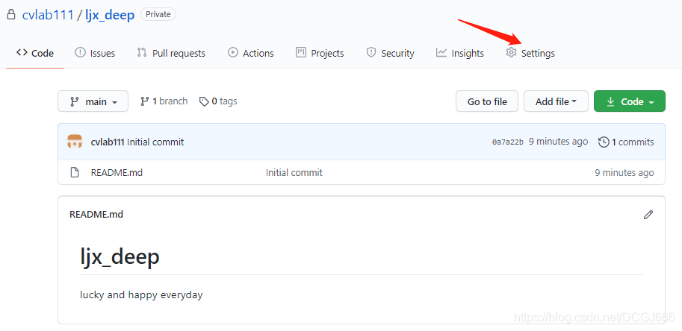Screen dimensions: 682x331
Task: Select the Security tab
Action: tap(390, 53)
